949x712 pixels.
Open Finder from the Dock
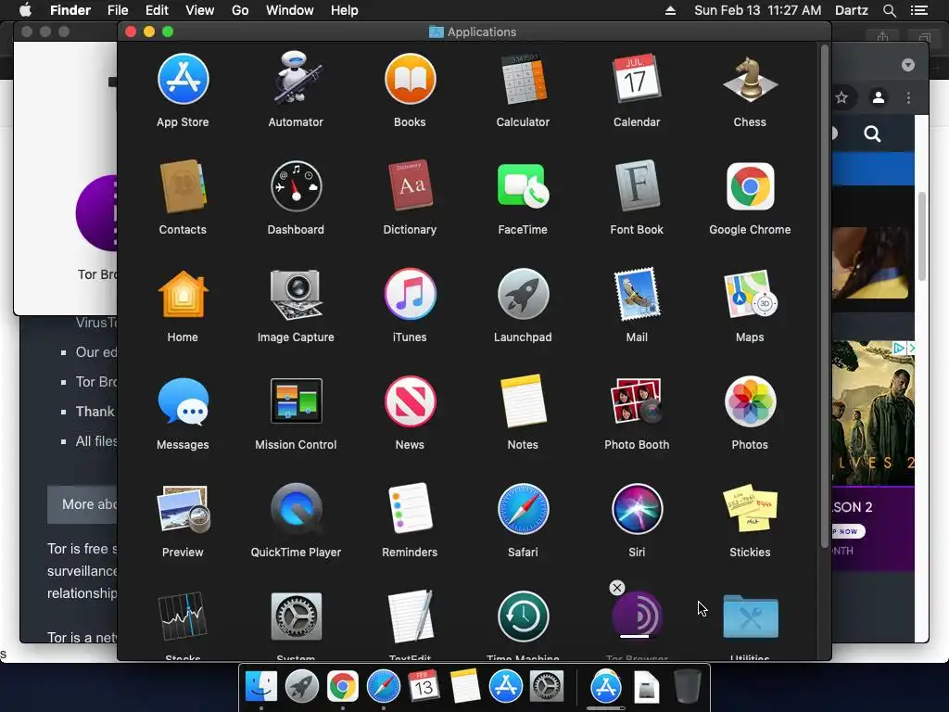pyautogui.click(x=260, y=686)
